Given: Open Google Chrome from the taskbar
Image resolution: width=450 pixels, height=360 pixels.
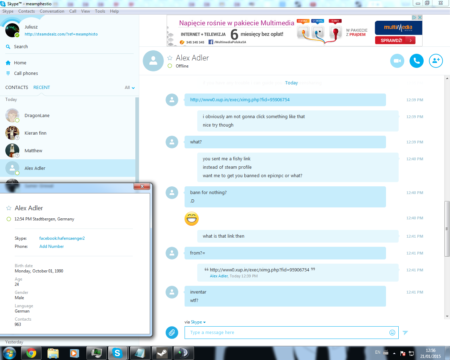Looking at the screenshot, I should coord(31,353).
